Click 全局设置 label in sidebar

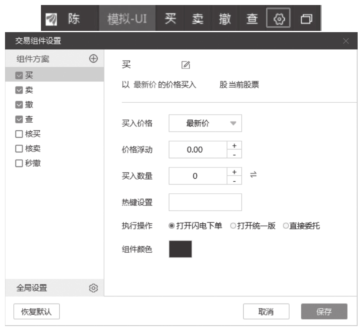[32, 288]
